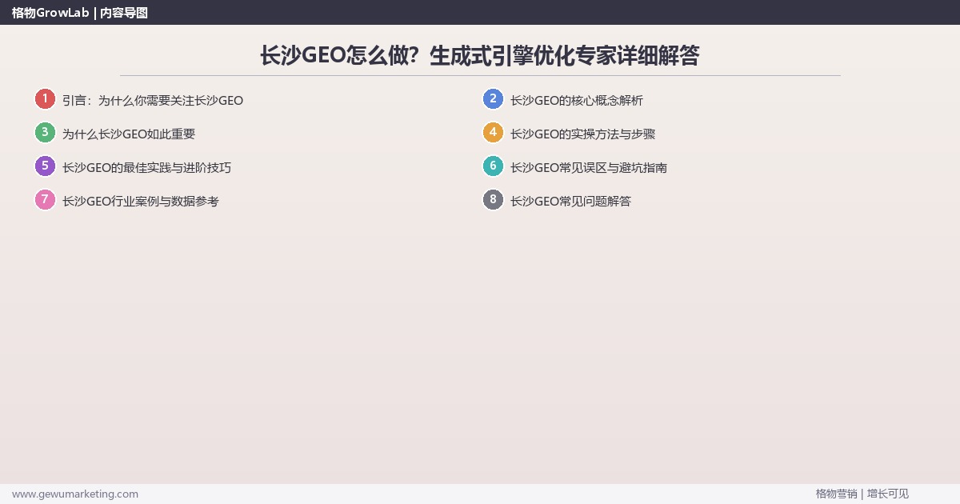Click the header '格物GrowLab | 内容导图'
Viewport: 960px width, 504px height.
[80, 13]
